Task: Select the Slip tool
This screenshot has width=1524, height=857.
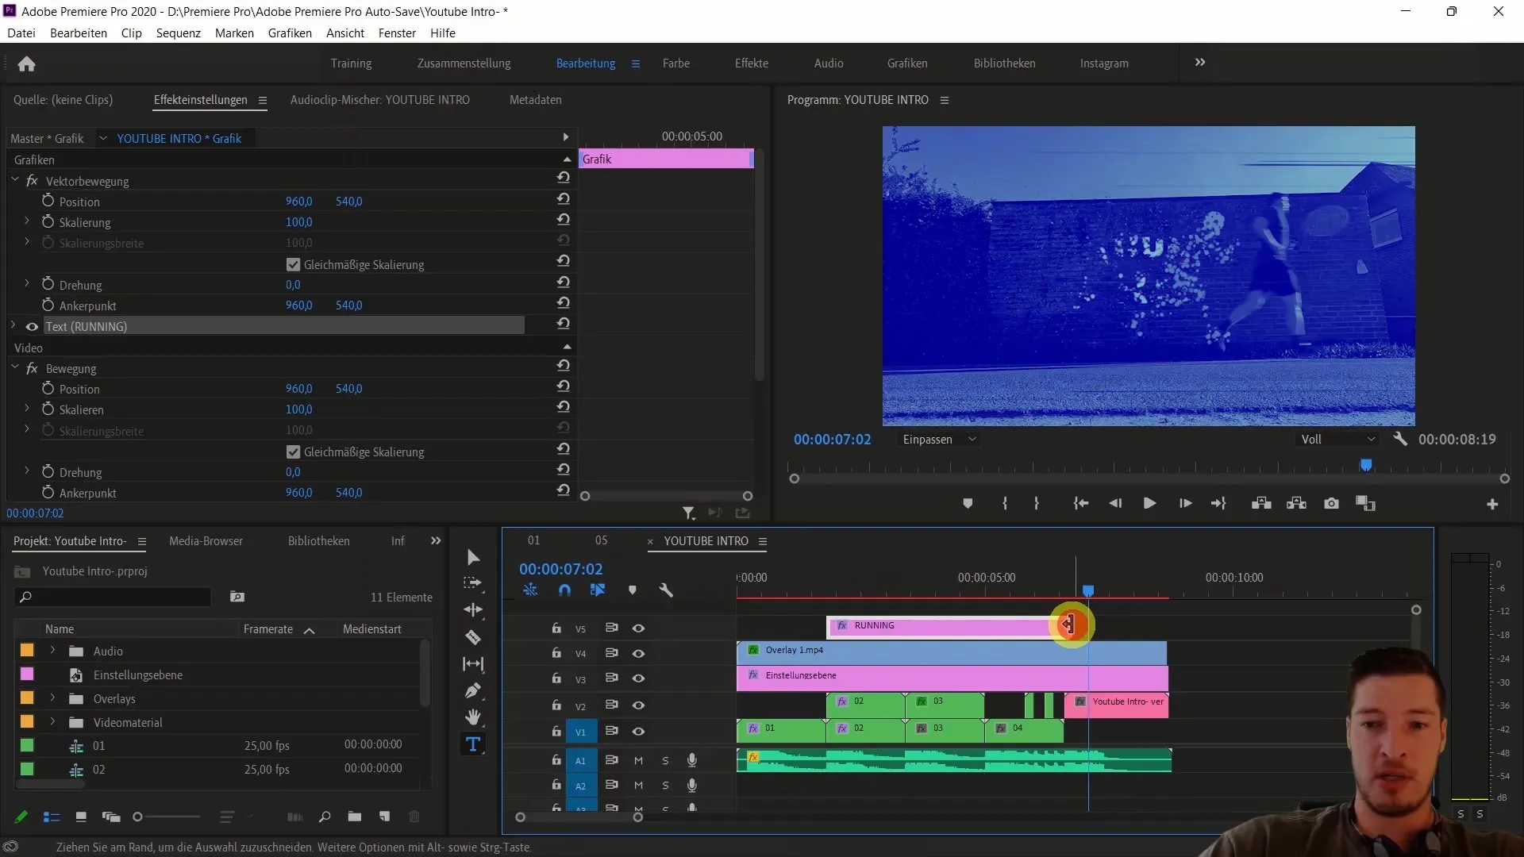Action: pyautogui.click(x=473, y=664)
